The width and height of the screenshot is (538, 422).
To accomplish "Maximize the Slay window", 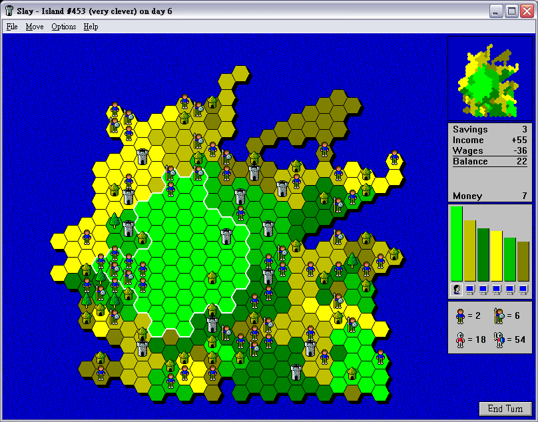I will (x=511, y=11).
